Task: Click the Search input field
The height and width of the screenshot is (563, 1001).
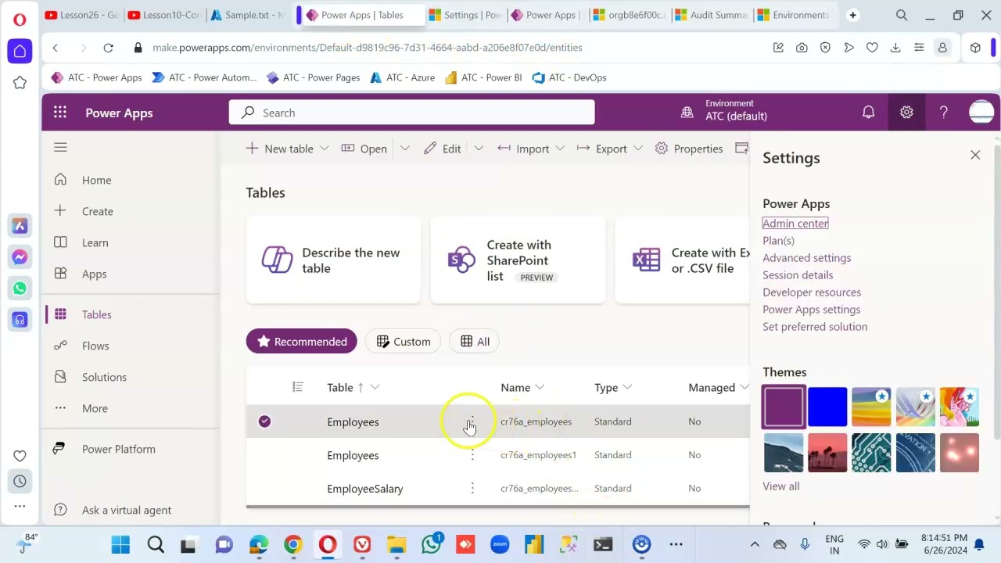Action: (412, 113)
